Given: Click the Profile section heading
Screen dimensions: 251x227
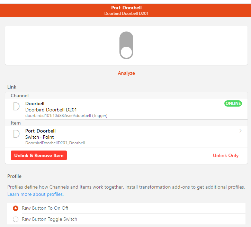Looking at the screenshot, I should (x=14, y=176).
